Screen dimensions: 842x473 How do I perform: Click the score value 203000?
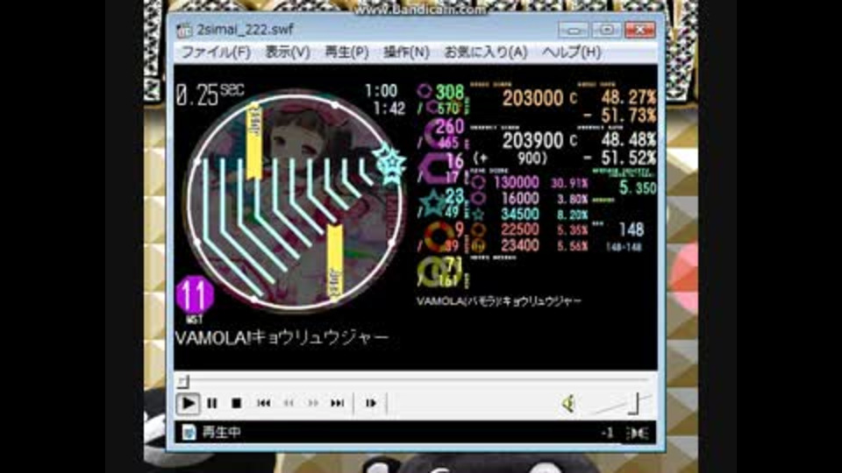coord(532,98)
